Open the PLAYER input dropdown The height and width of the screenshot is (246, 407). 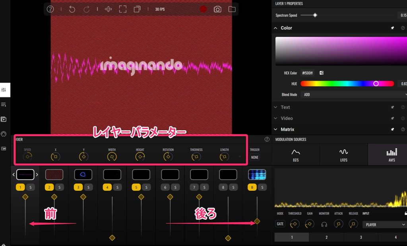tap(384, 225)
